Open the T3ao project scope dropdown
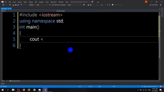The width and height of the screenshot is (164, 92). pos(27,11)
